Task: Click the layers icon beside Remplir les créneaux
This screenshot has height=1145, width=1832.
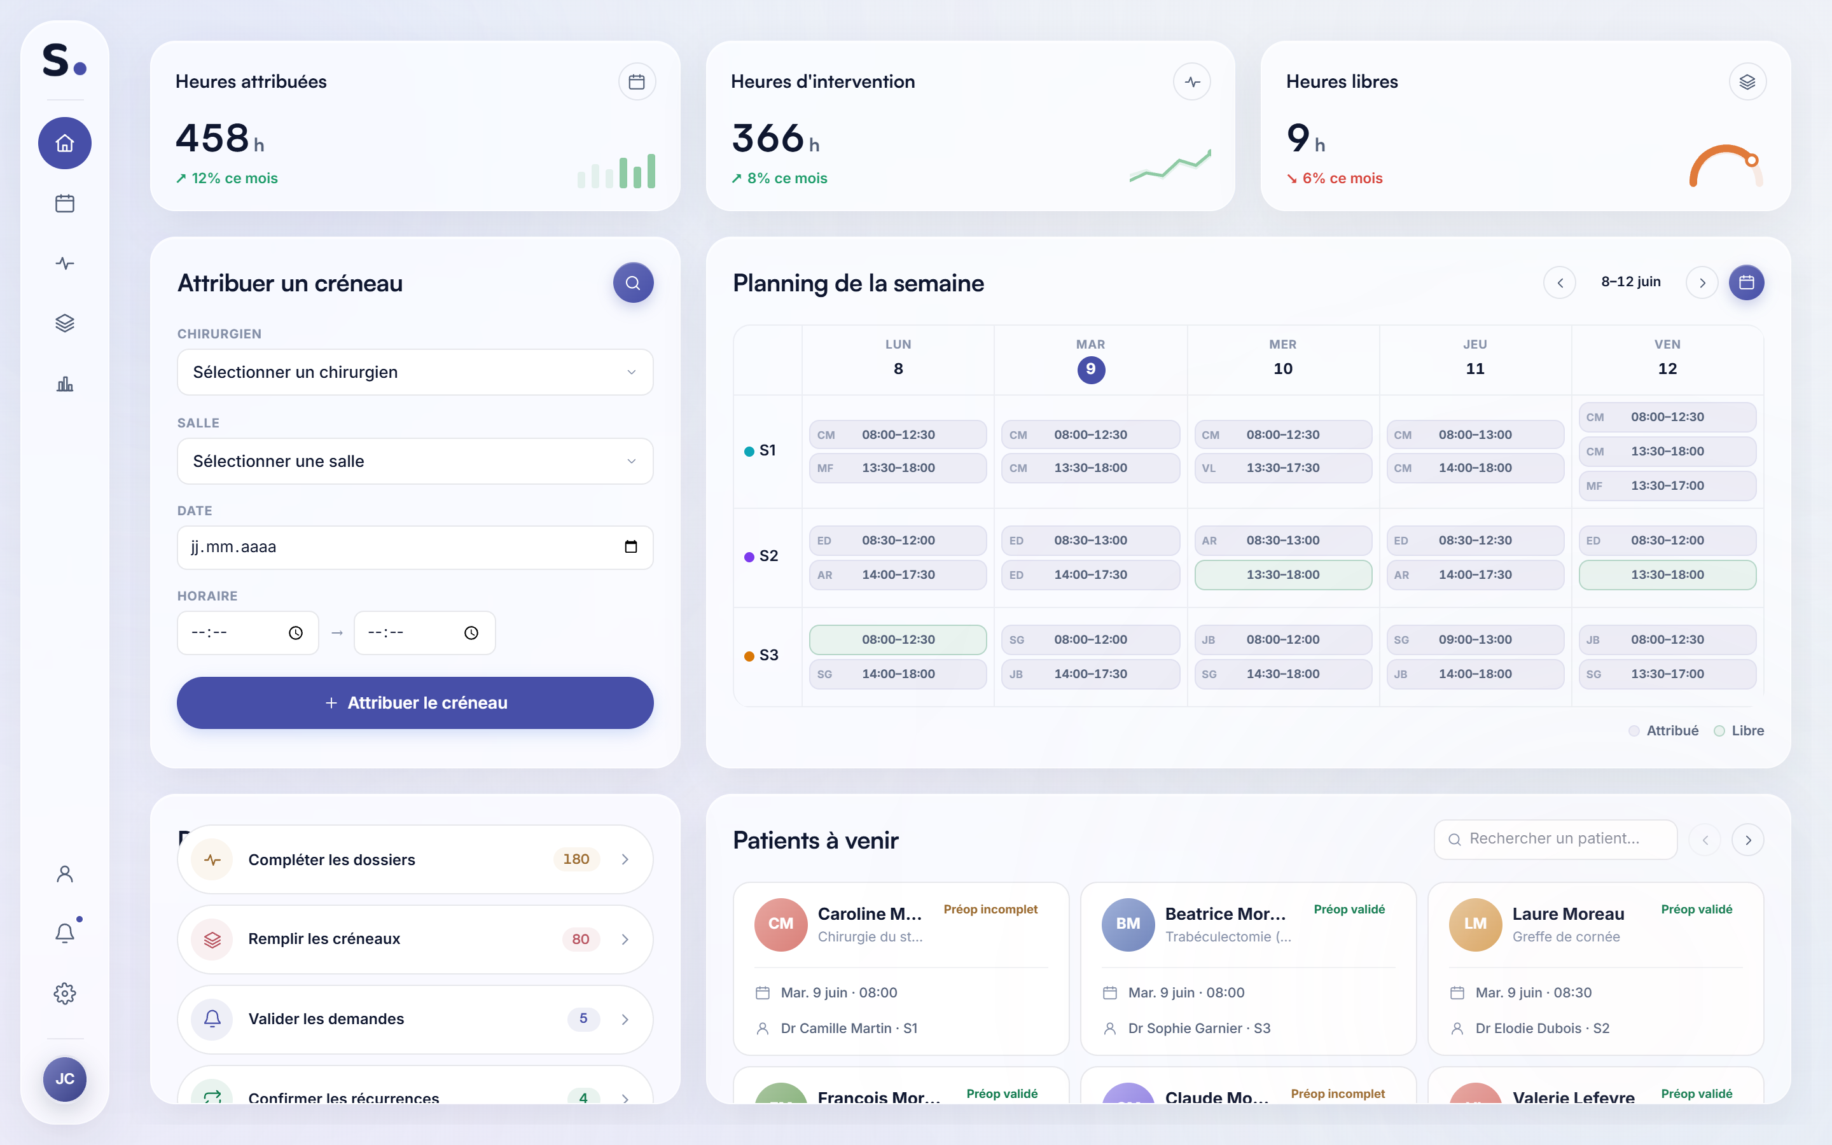Action: (212, 939)
